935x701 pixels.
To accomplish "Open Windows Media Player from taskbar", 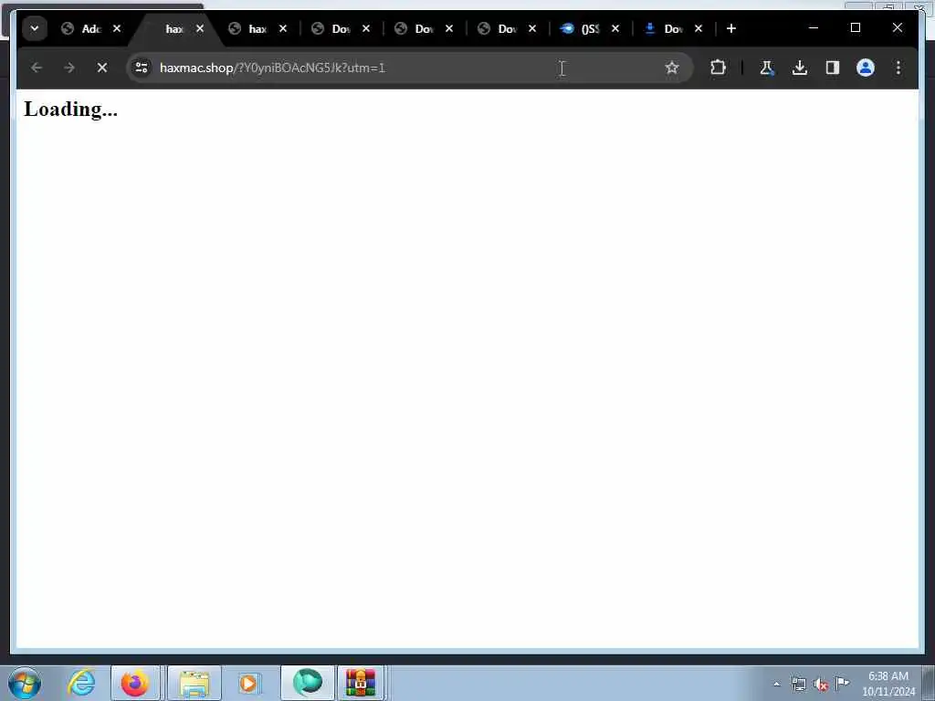I will click(248, 683).
